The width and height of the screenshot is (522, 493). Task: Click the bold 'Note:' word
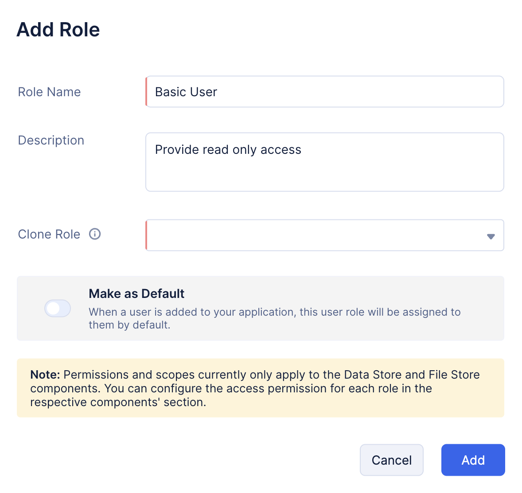[45, 375]
